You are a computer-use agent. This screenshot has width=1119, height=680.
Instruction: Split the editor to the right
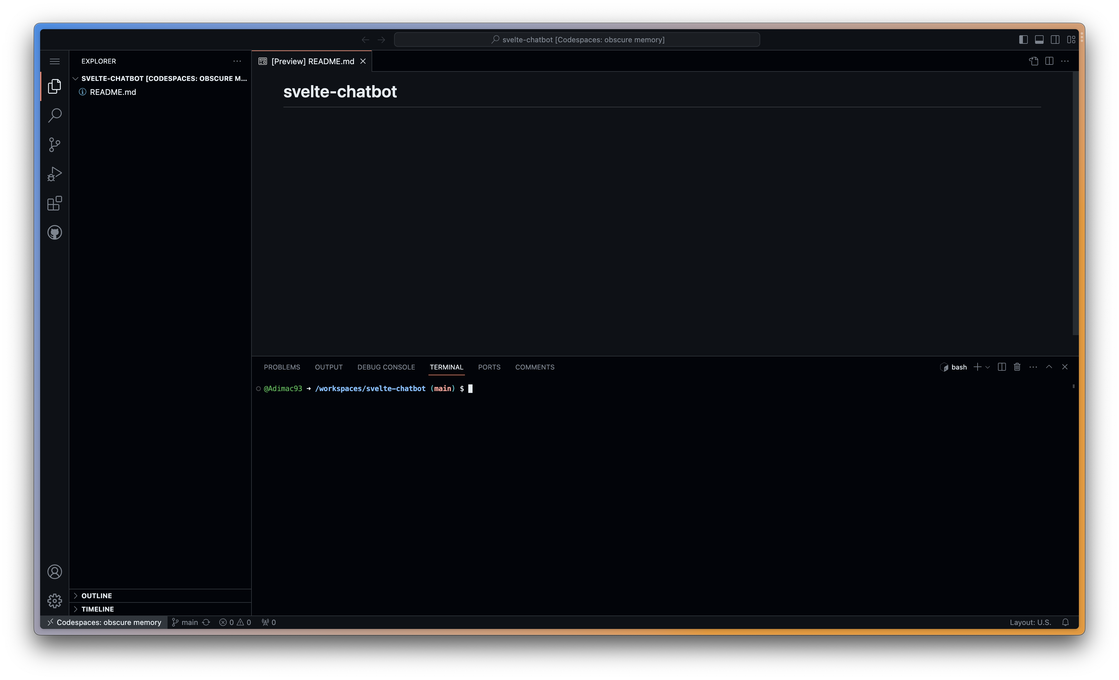1049,61
